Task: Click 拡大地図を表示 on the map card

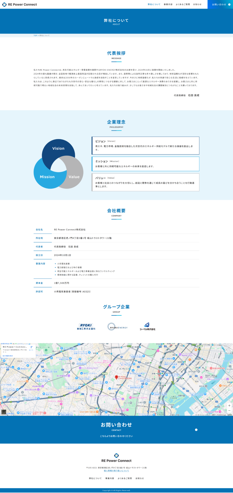Action: coord(8,356)
